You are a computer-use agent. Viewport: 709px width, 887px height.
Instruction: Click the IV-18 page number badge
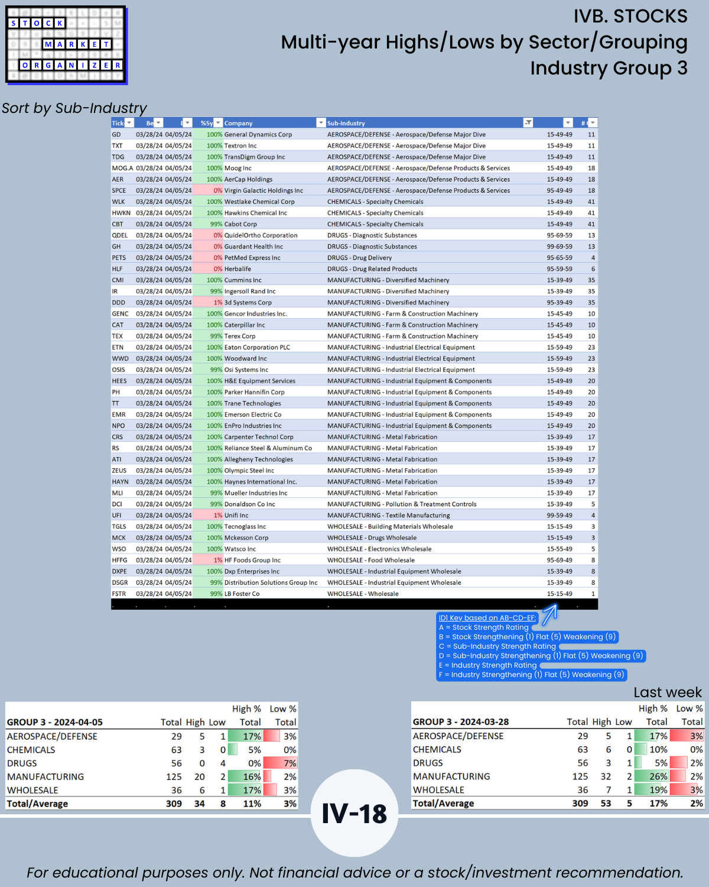(x=354, y=813)
